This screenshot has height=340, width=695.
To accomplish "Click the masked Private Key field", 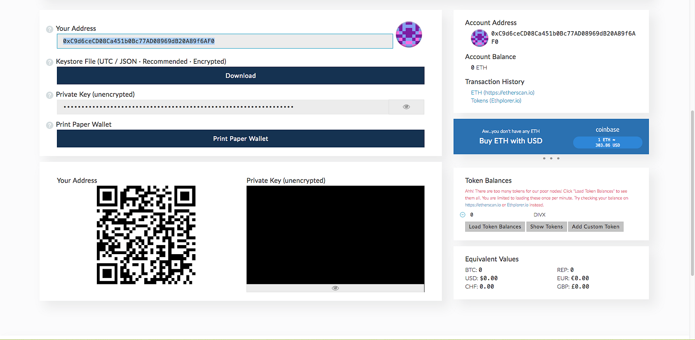I will tap(223, 107).
